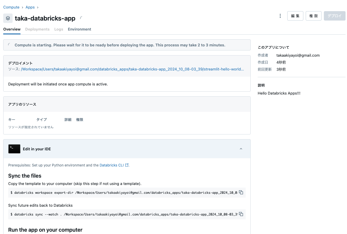Click the creator email takaakiyayoi@gmail.com
This screenshot has width=347, height=234.
pos(298,55)
